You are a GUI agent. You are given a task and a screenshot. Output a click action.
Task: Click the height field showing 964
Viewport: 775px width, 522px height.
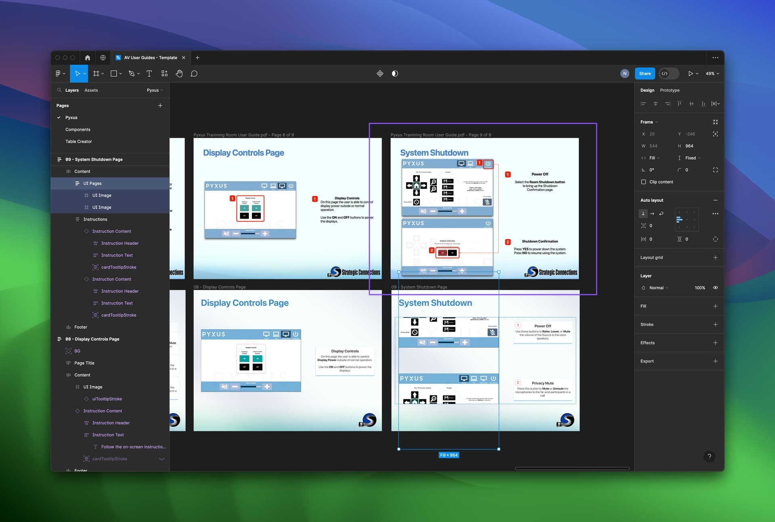689,146
